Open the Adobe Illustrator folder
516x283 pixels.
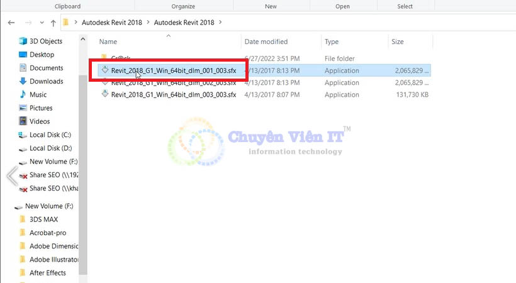[54, 260]
